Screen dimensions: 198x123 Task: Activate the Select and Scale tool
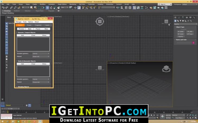coord(55,8)
